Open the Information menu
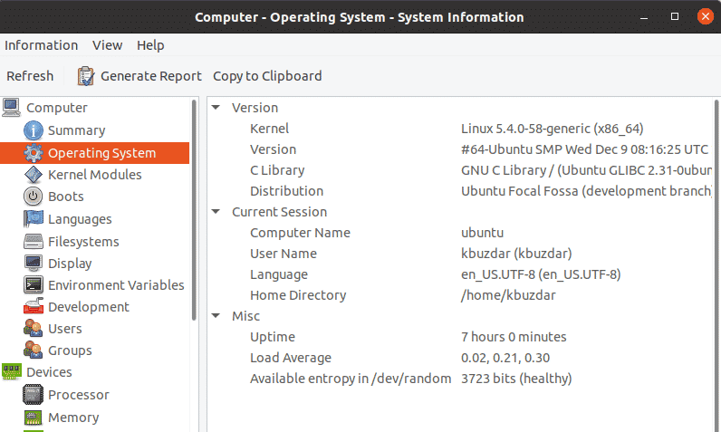This screenshot has width=721, height=432. [41, 45]
